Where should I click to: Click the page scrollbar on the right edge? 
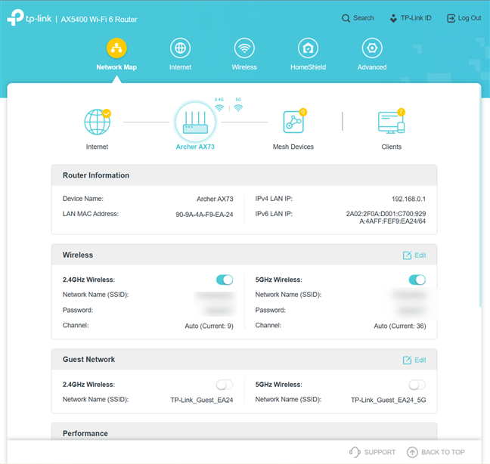click(x=481, y=196)
